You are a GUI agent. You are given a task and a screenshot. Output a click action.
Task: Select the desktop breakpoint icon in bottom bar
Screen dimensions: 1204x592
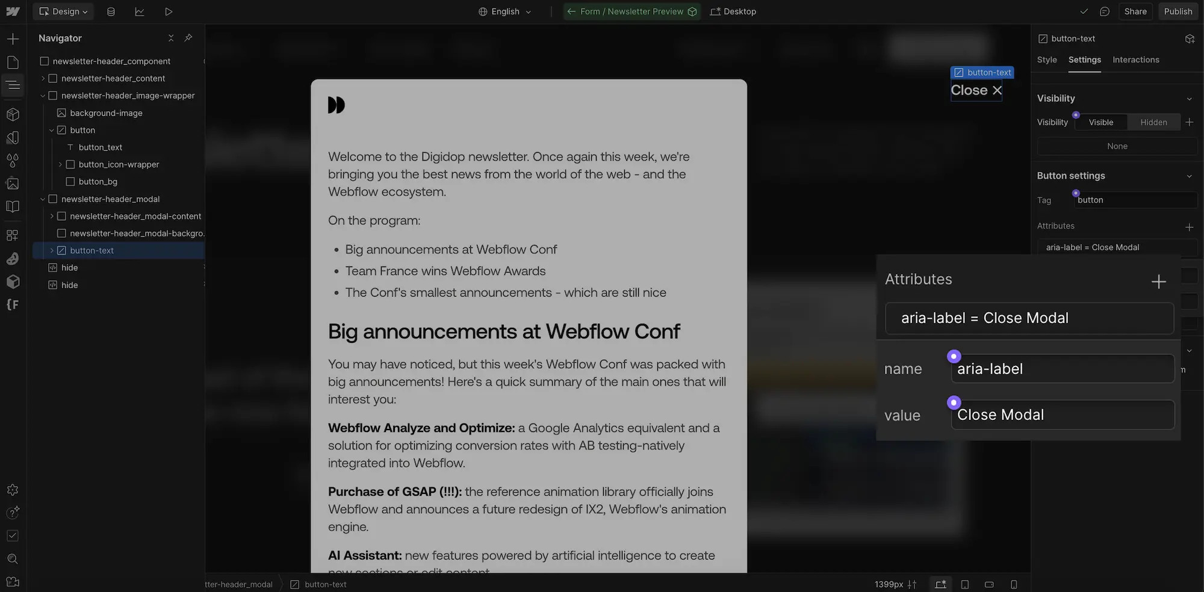tap(941, 584)
